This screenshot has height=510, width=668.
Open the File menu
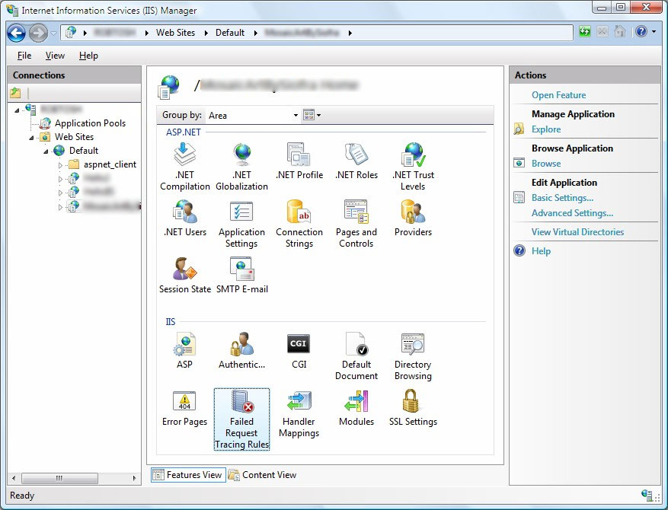(24, 56)
